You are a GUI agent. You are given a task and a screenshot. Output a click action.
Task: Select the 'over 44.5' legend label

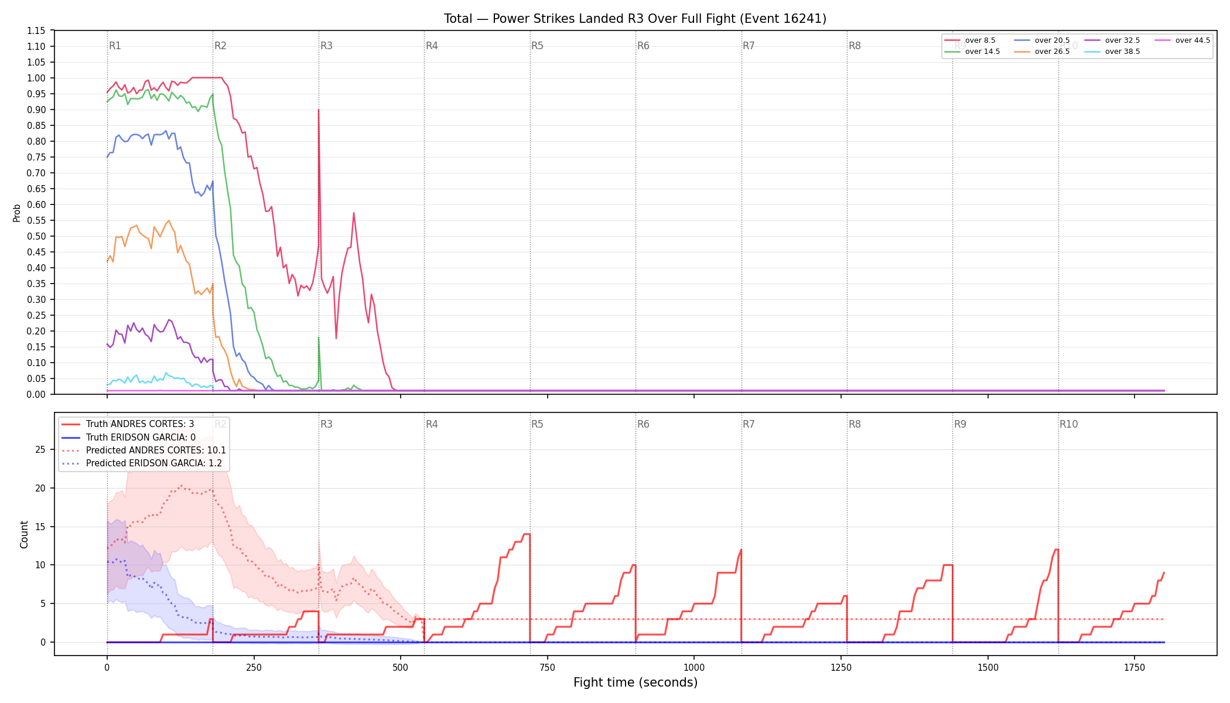tap(1193, 40)
